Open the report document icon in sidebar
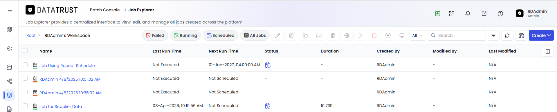The width and height of the screenshot is (557, 112). tap(9, 109)
